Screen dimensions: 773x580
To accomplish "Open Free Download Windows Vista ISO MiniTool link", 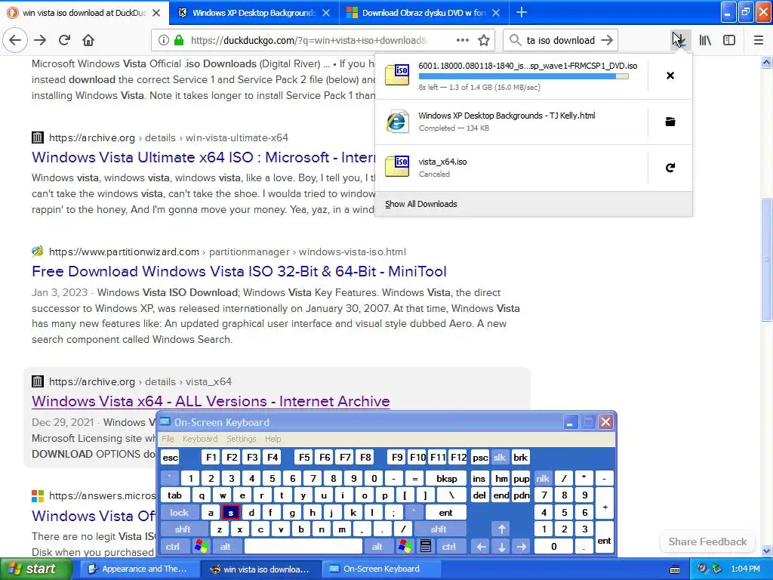I will click(x=239, y=271).
